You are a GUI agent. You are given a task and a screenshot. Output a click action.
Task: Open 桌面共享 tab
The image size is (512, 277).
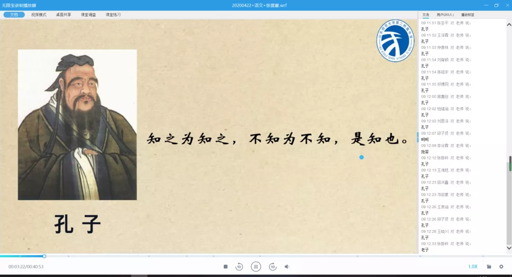(x=64, y=15)
